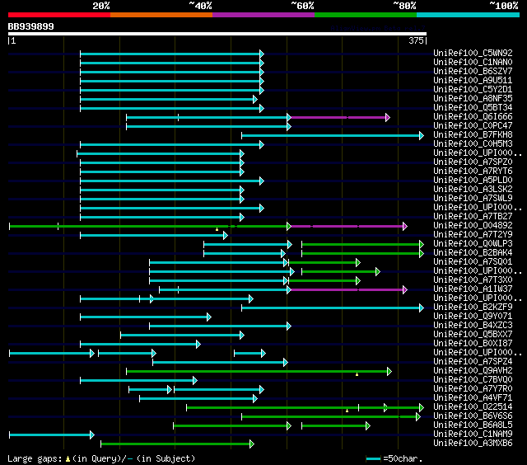Select the UniRef100_A7SQ01 label

[x=473, y=262]
